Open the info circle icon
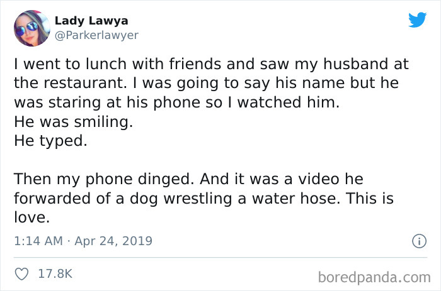 416,241
